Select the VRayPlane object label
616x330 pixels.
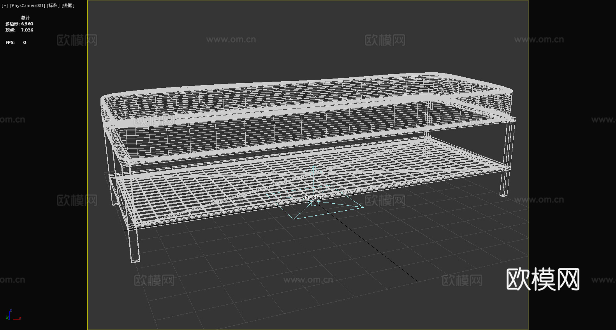(313, 197)
